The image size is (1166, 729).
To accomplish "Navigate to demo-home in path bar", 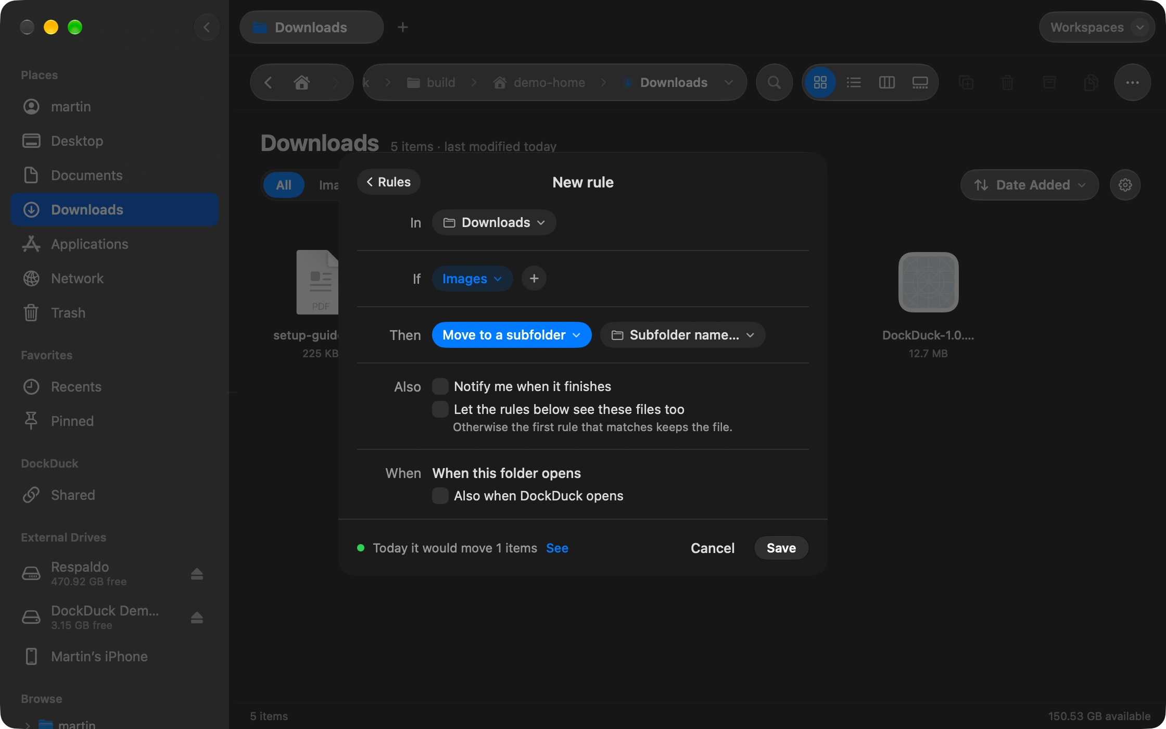I will pos(539,82).
